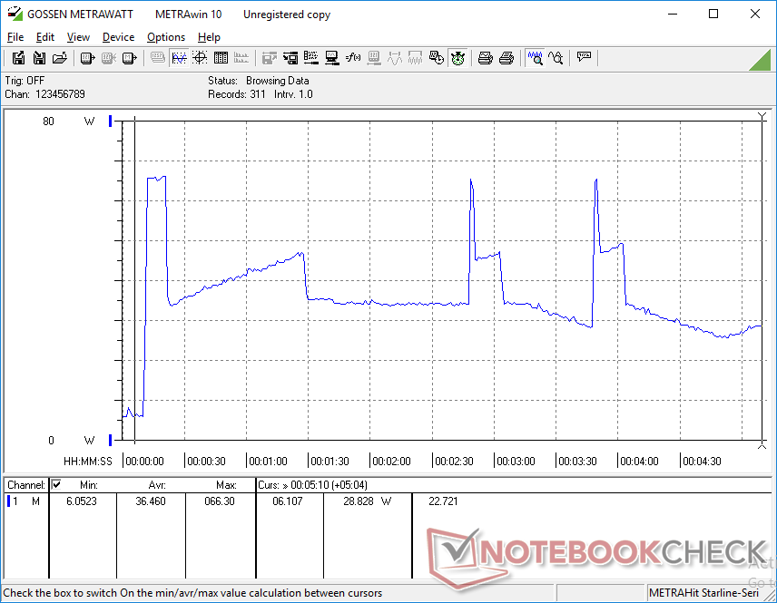Minimize the METRAwin 10 window

673,14
